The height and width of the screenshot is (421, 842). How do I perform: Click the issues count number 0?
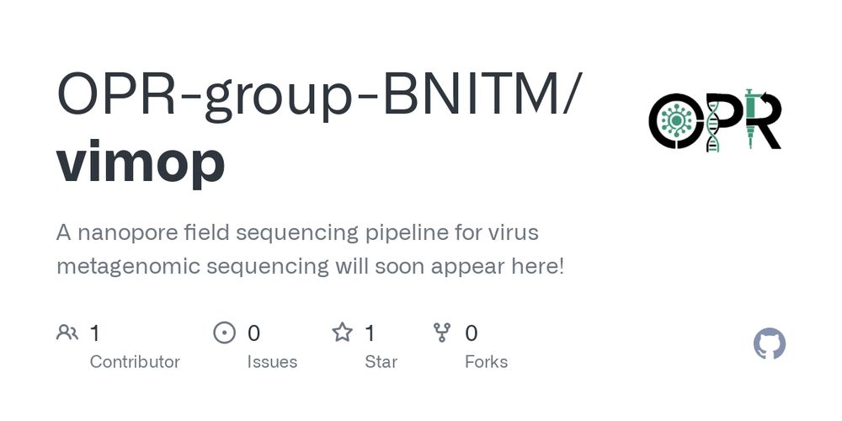coord(253,333)
